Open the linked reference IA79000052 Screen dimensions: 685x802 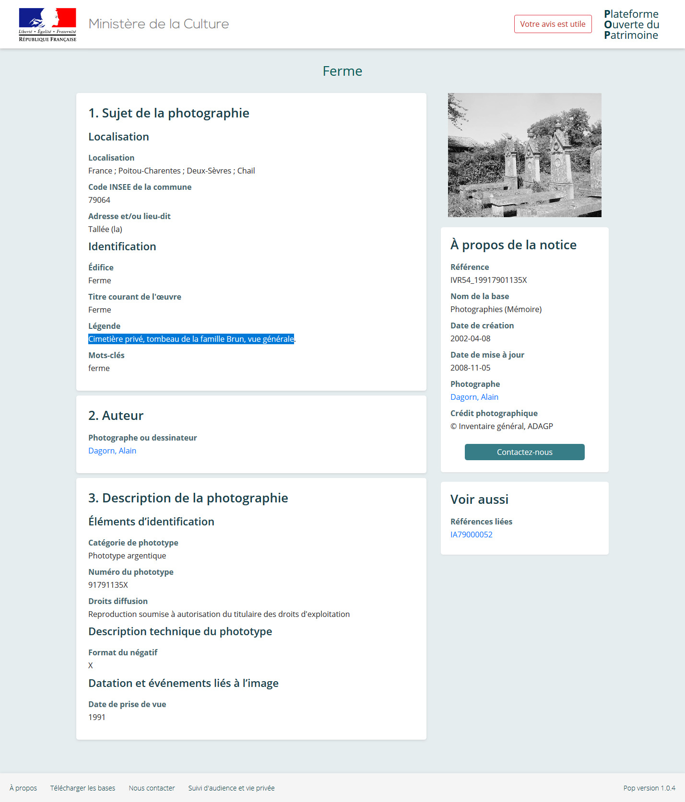(472, 535)
